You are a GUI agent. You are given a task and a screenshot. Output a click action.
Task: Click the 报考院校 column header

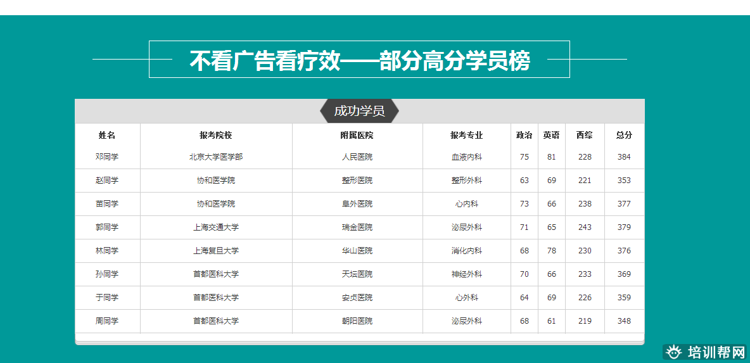[x=216, y=135]
